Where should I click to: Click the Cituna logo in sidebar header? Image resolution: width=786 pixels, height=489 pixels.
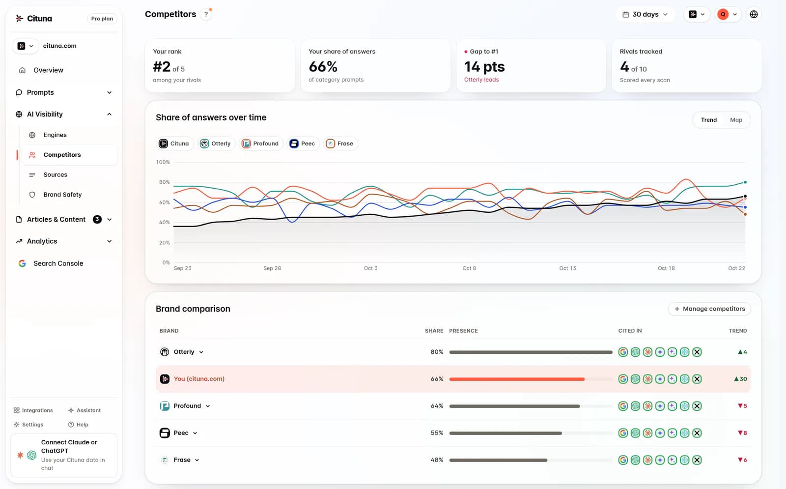[x=33, y=19]
